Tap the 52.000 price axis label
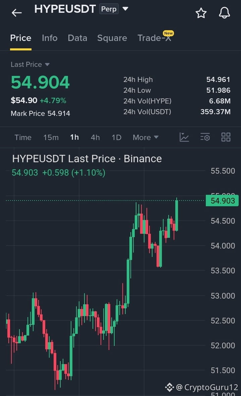The image size is (241, 396). tap(223, 346)
